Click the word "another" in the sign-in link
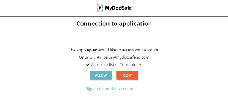Screen dimensions: 228x104 (x=111, y=88)
